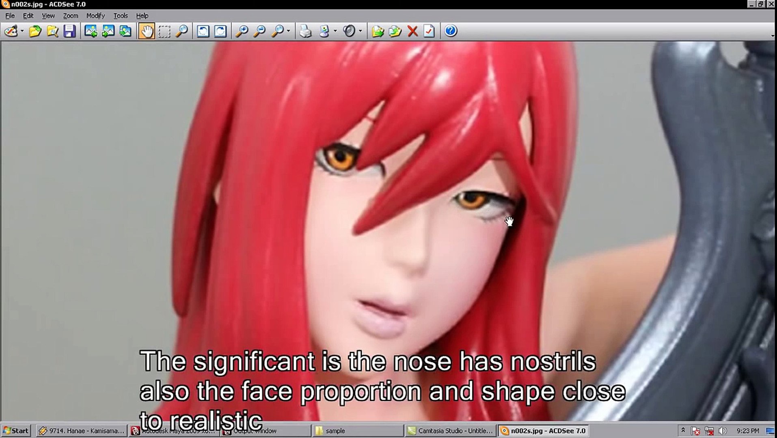Expand the audio options dropdown arrow

(x=360, y=31)
